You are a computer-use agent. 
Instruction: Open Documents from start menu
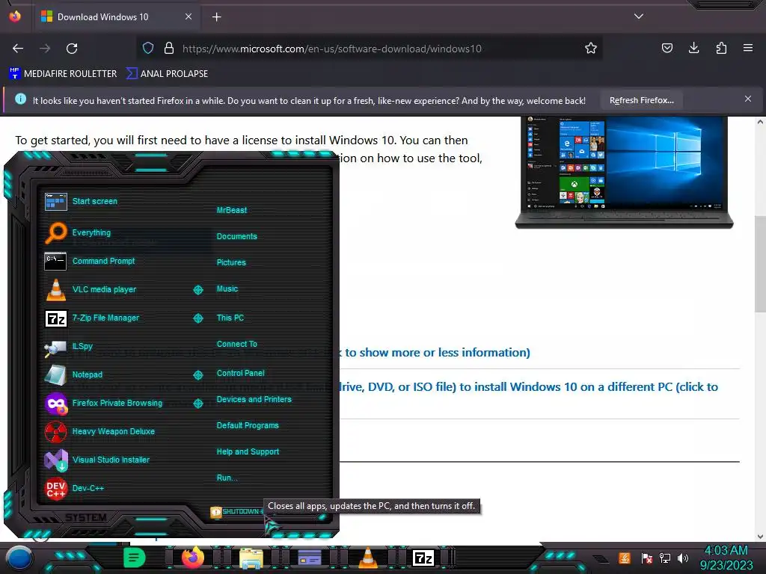click(x=237, y=236)
